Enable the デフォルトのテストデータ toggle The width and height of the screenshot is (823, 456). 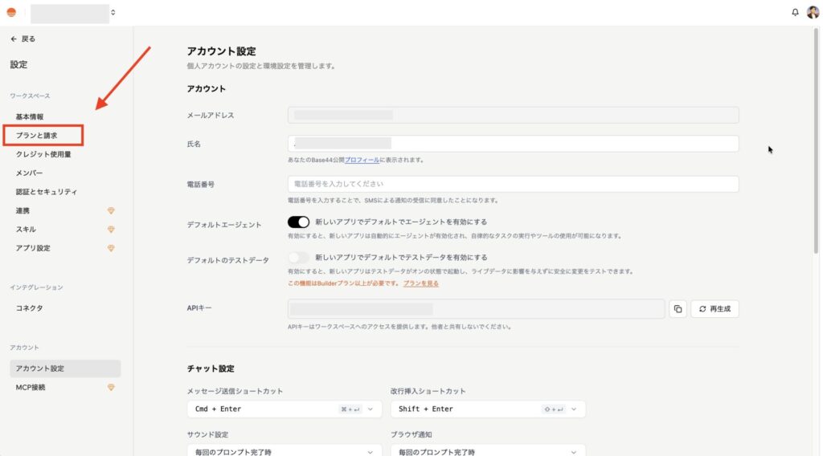coord(298,258)
